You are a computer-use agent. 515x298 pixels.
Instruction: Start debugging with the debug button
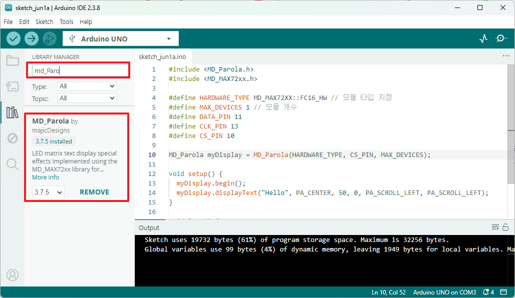pos(49,38)
